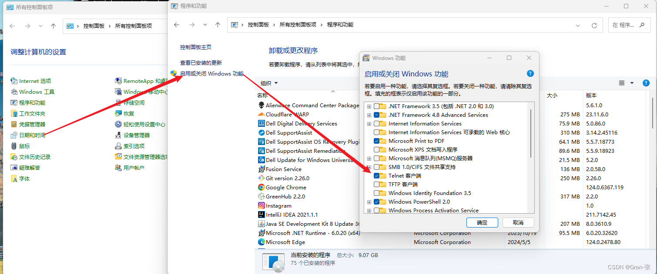The image size is (657, 274).
Task: Click 所有控制面板项 breadcrumb in Control Panel window
Action: pos(134,26)
